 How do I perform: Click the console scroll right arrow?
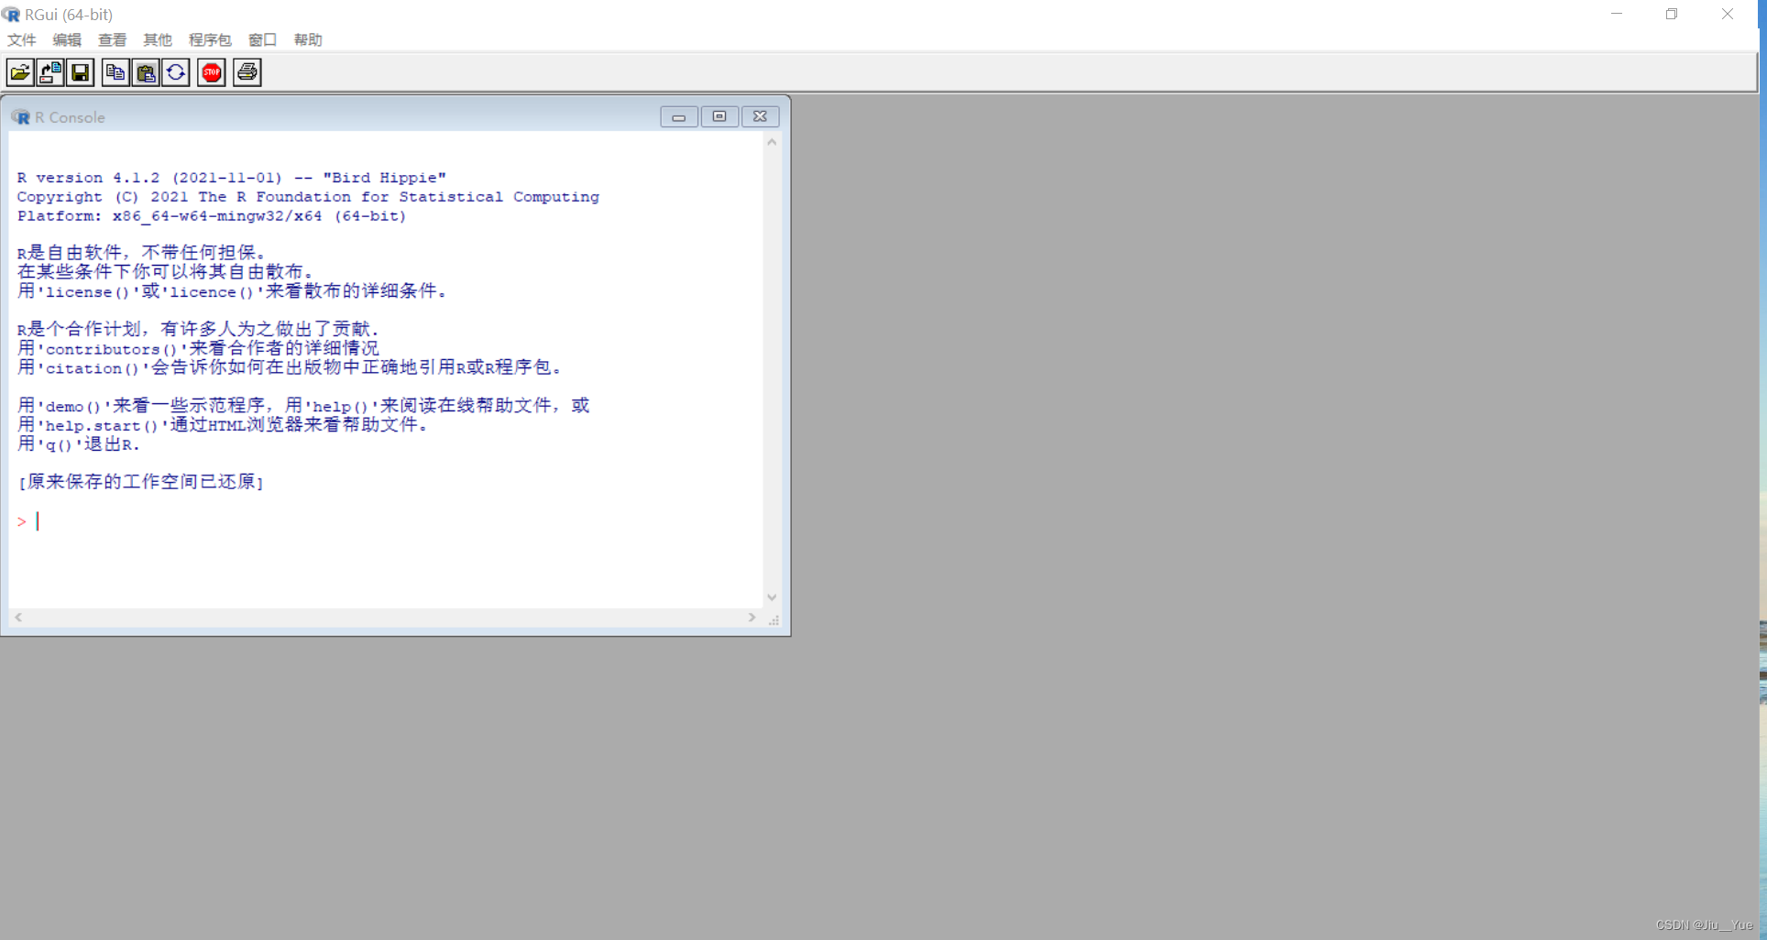[752, 618]
